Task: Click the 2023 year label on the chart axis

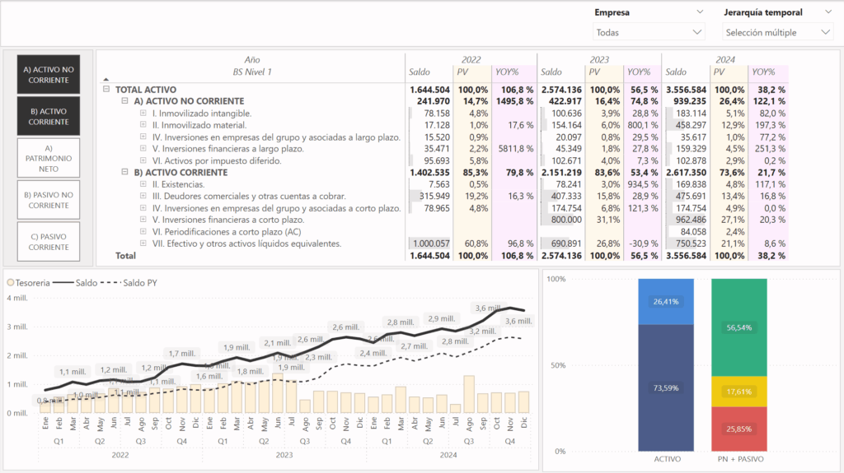Action: pos(284,455)
